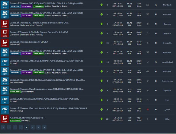This screenshot has height=134, width=176.
Task: Open S00E41.The.Last.Watch.1080p link
Action: point(47,80)
